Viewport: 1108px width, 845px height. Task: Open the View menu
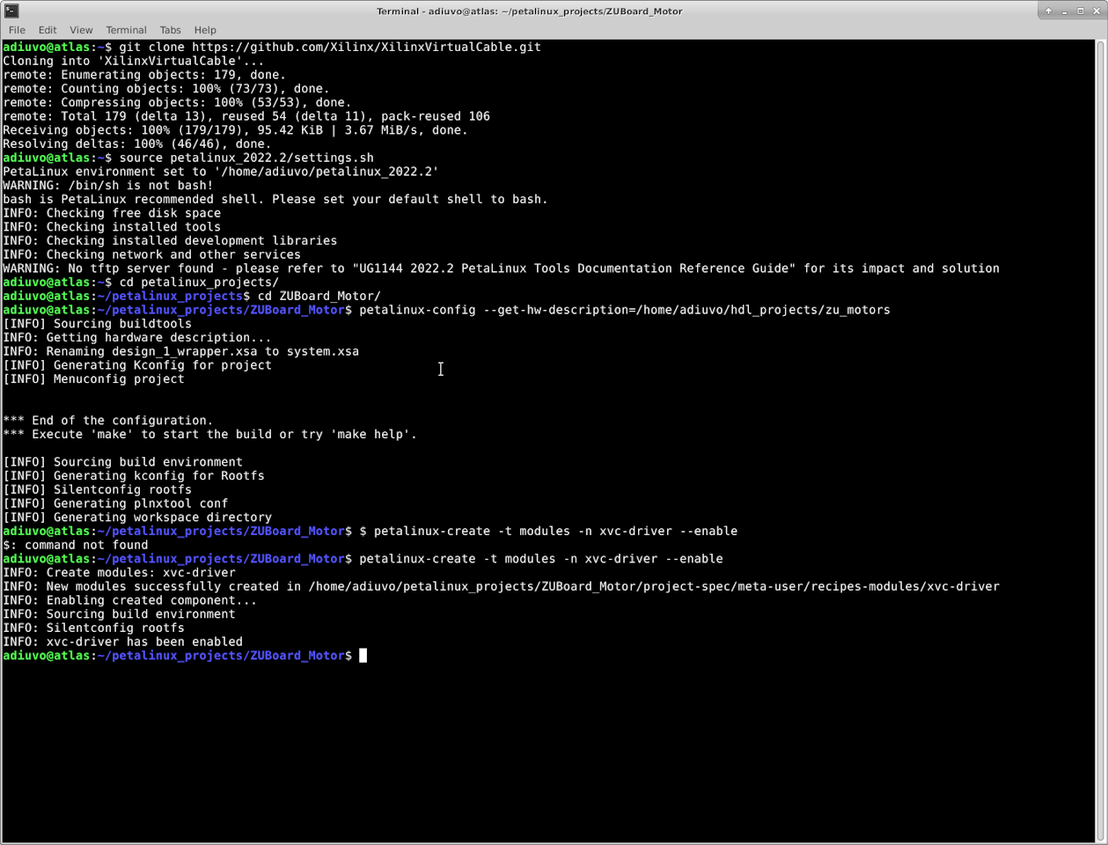[81, 30]
